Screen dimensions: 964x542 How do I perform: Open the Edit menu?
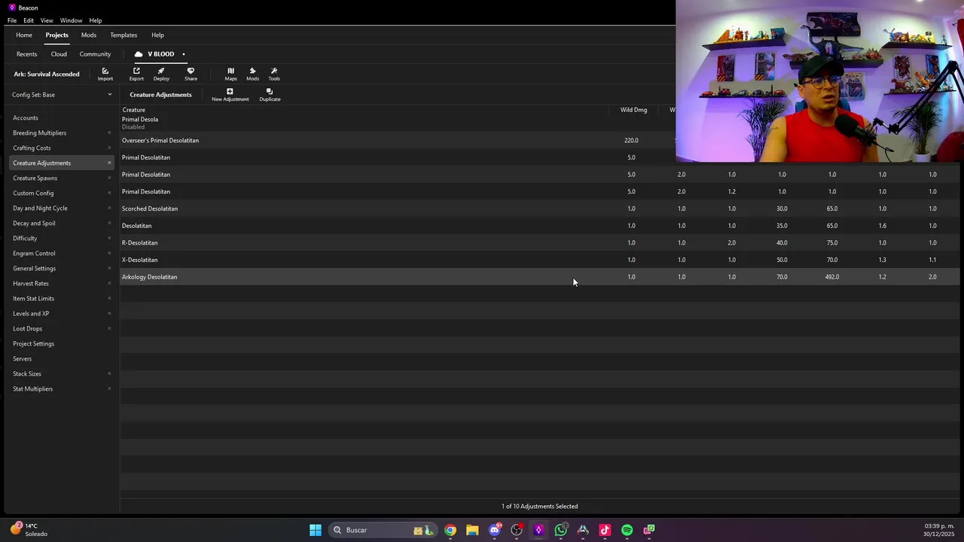29,20
